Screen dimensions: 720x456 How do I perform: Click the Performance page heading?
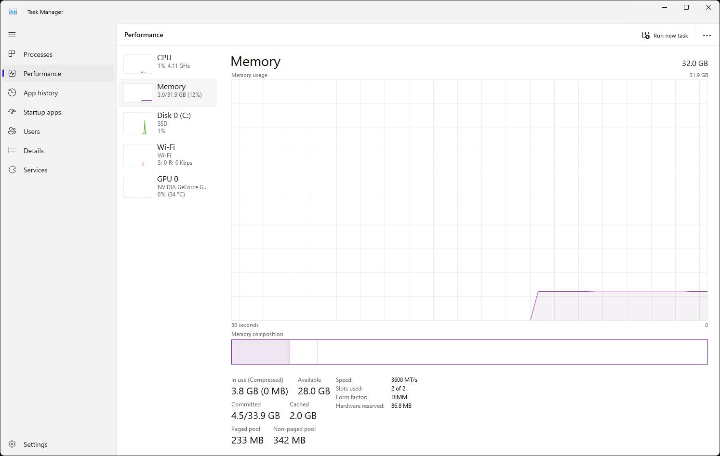point(144,35)
